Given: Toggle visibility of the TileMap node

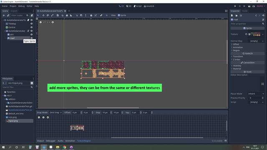Looking at the screenshot, I should pos(32,24).
